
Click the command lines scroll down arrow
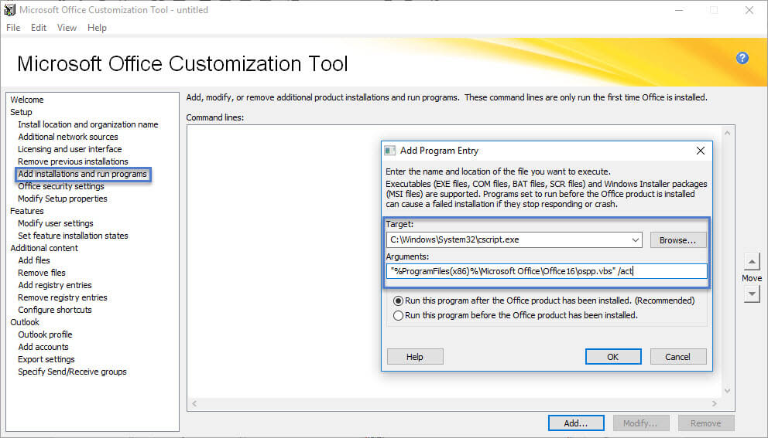[x=727, y=391]
